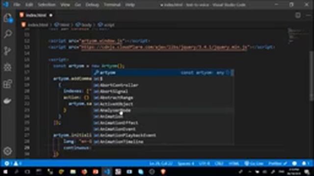This screenshot has height=176, width=314.
Task: Choose the ActiveXObject suggestion
Action: pyautogui.click(x=162, y=104)
